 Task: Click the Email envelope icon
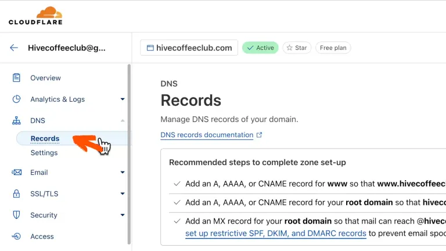[x=17, y=173]
